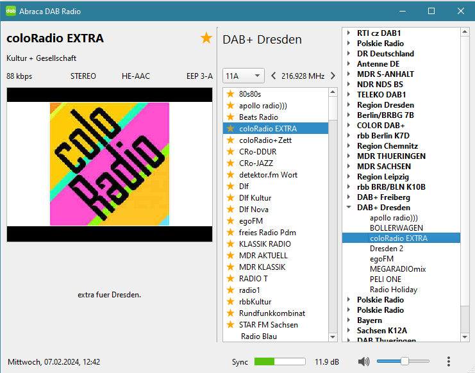Click the star icon beside Dlf Nova
The image size is (475, 373).
(231, 210)
